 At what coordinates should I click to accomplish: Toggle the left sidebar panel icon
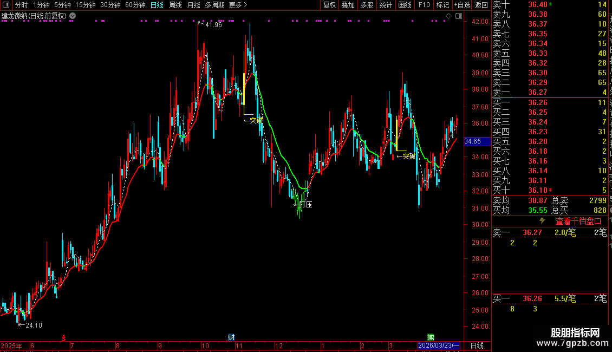click(x=6, y=5)
